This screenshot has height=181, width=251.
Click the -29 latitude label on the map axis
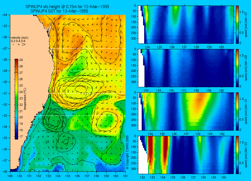5,71
